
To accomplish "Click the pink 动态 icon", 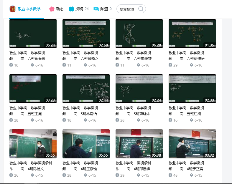I will pos(52,9).
